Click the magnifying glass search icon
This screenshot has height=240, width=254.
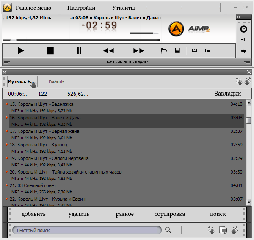click(x=168, y=230)
